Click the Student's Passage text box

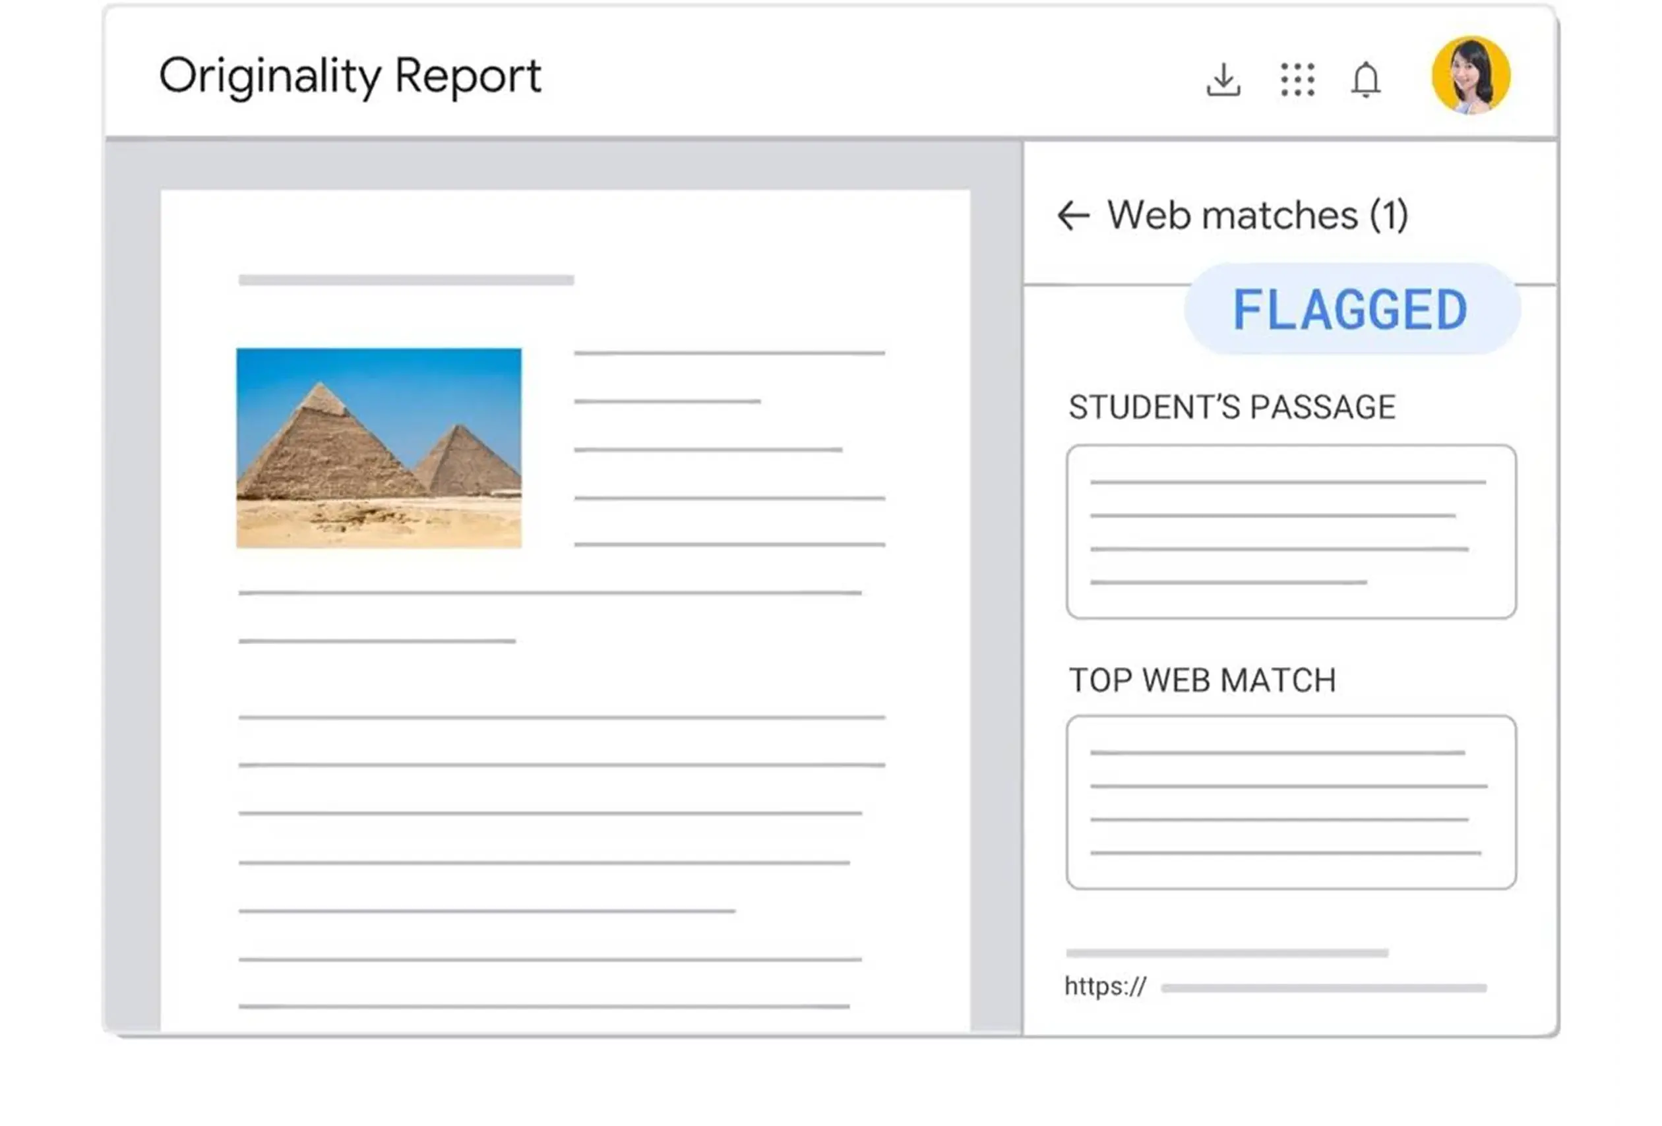tap(1290, 531)
